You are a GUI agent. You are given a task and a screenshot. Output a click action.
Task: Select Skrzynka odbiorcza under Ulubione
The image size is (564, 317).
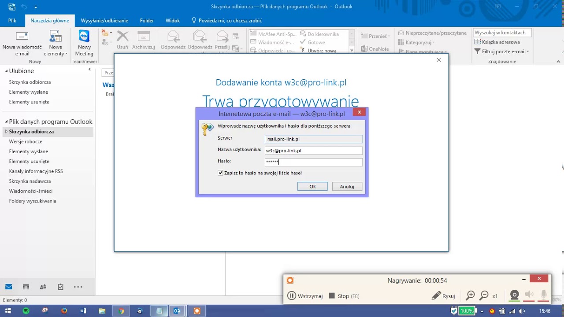30,82
